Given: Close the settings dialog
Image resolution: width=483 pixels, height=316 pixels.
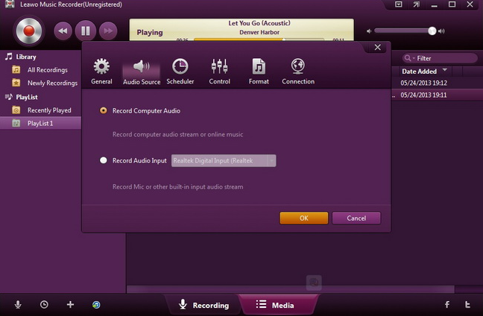Looking at the screenshot, I should (x=377, y=47).
